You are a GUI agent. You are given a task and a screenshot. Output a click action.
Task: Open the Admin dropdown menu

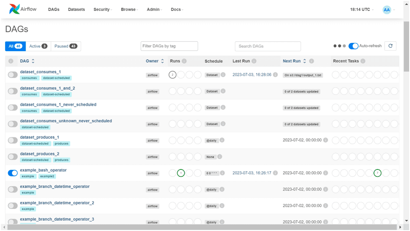154,10
